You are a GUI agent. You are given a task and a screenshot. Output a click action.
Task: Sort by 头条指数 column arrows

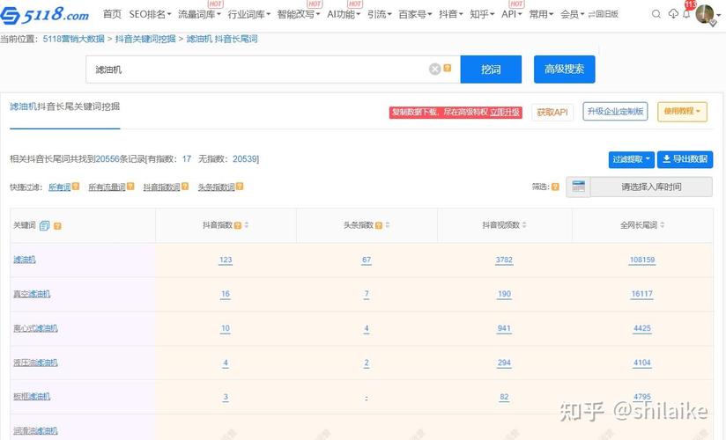[x=388, y=225]
